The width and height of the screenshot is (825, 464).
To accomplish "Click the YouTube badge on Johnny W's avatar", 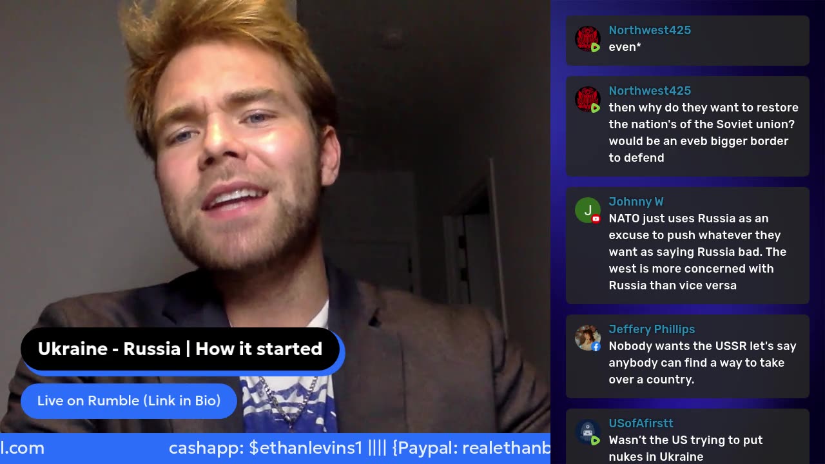I will click(596, 219).
